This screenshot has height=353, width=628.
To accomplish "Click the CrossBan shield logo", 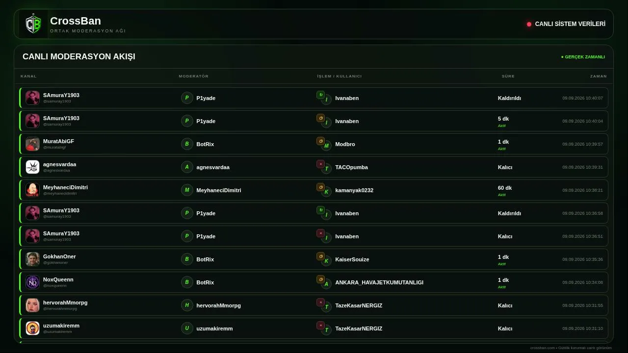I will click(33, 24).
